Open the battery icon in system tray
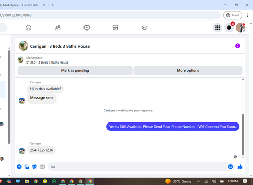The image size is (253, 185). [222, 181]
